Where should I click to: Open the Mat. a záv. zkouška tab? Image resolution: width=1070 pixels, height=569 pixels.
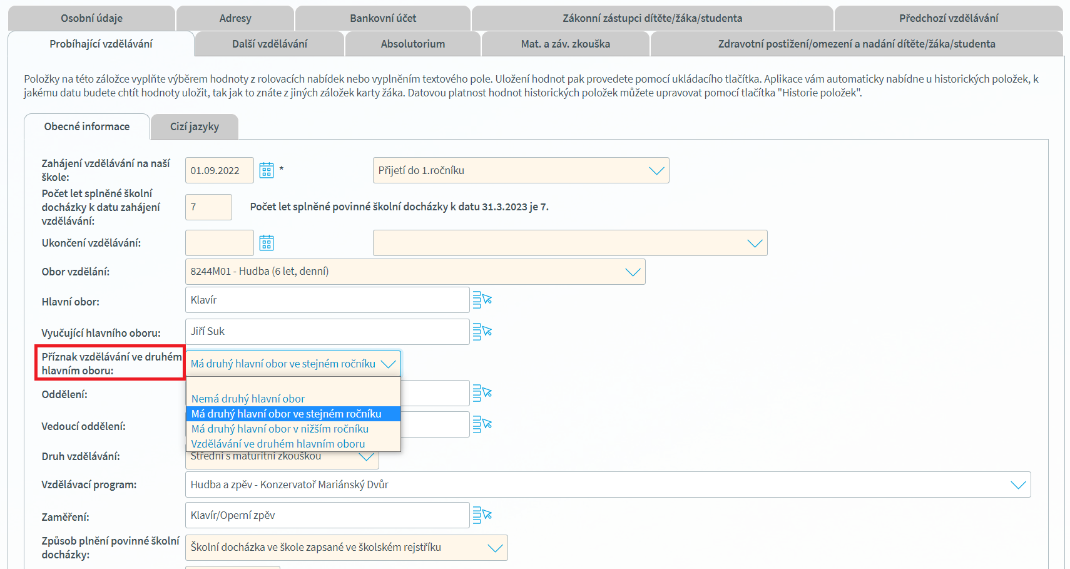point(566,44)
